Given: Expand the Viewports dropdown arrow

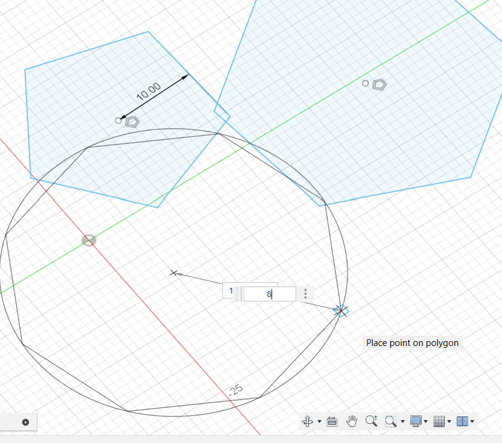Looking at the screenshot, I should (472, 421).
